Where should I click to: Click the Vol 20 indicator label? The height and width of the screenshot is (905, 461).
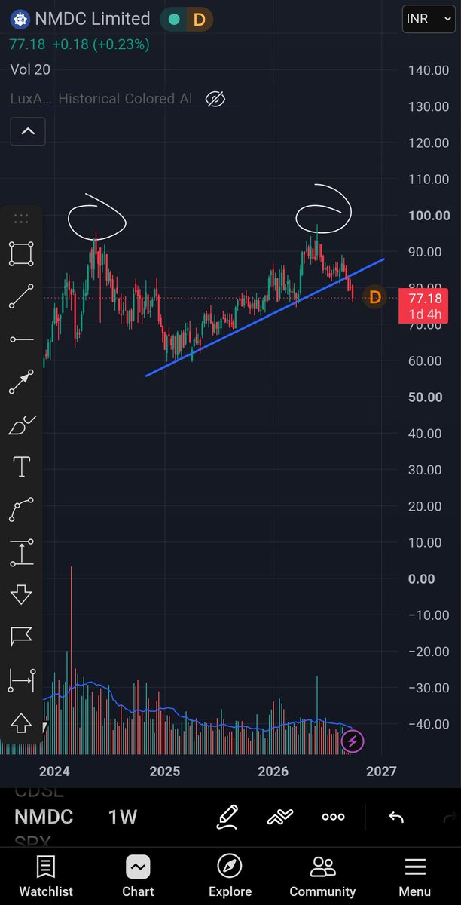(31, 69)
